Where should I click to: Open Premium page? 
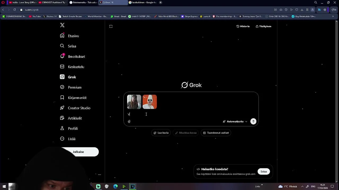[71, 87]
